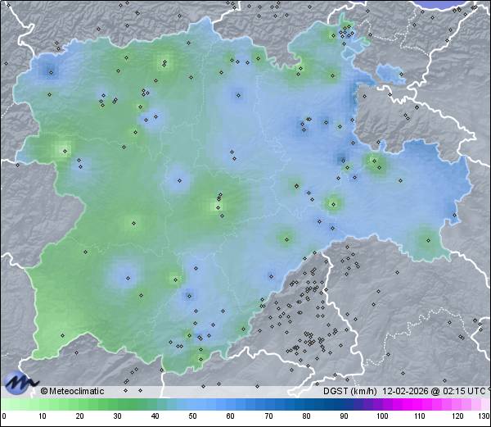Viewport: 491px width, 427px height.
Task: Open the Meteoclimatic copyright link
Action: click(x=73, y=391)
